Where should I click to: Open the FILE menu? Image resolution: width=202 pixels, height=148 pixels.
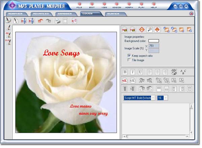[x=79, y=6]
